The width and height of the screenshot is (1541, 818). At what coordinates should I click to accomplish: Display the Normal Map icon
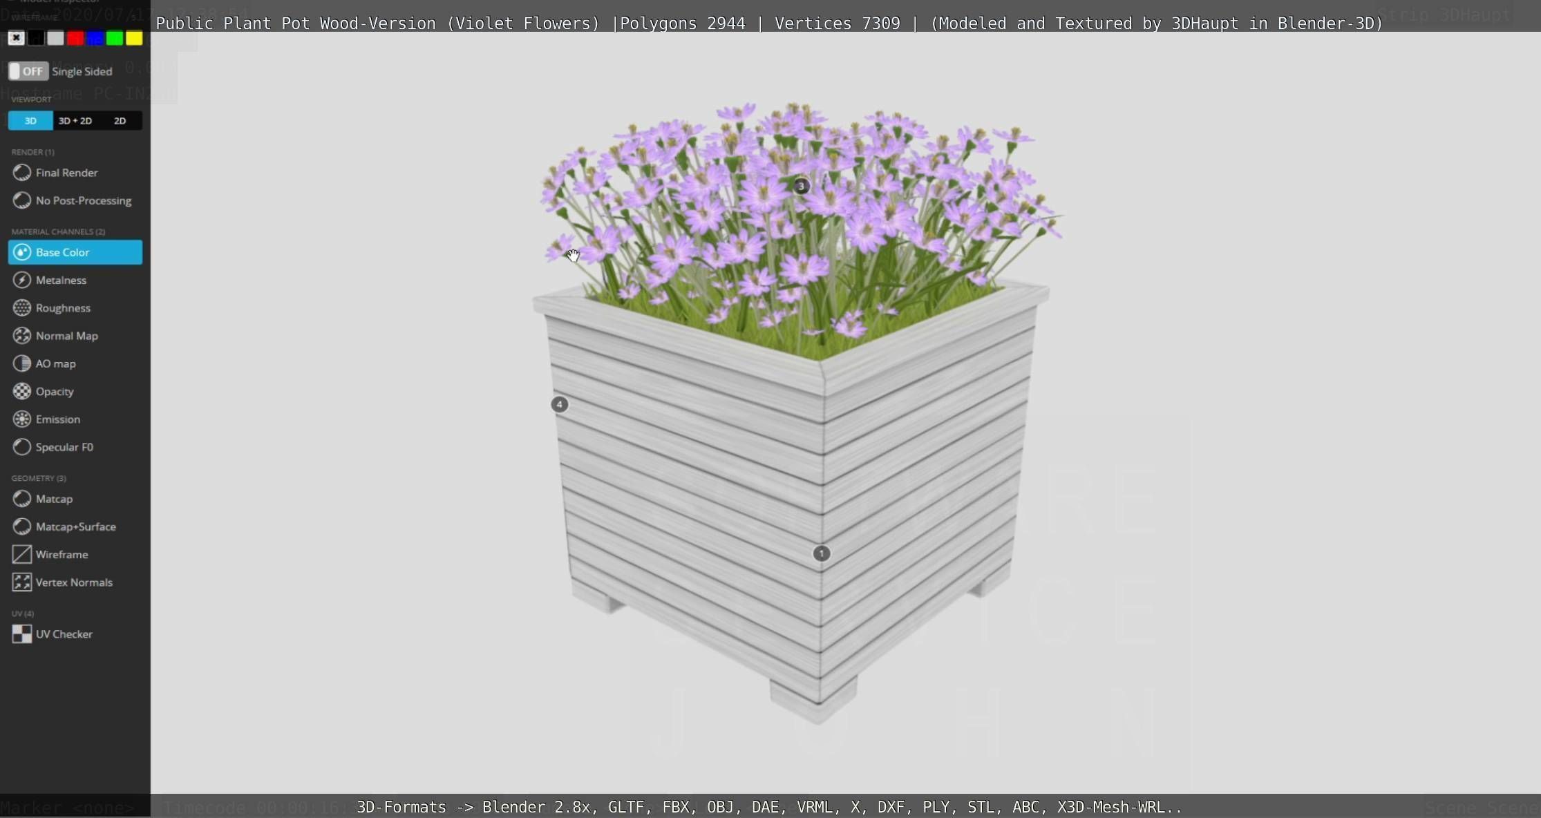coord(22,336)
